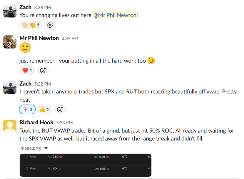This screenshot has width=244, height=179.
Task: Open the @Mr Phil Newton mention
Action: (115, 15)
